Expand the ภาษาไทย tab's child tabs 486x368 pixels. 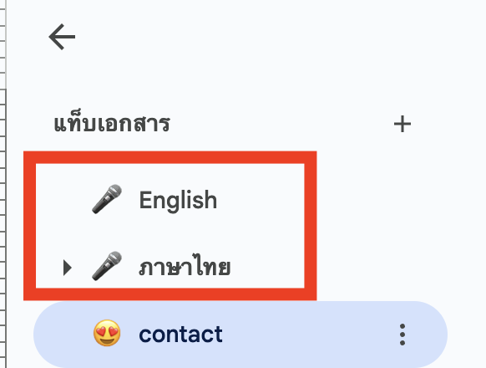[x=68, y=268]
